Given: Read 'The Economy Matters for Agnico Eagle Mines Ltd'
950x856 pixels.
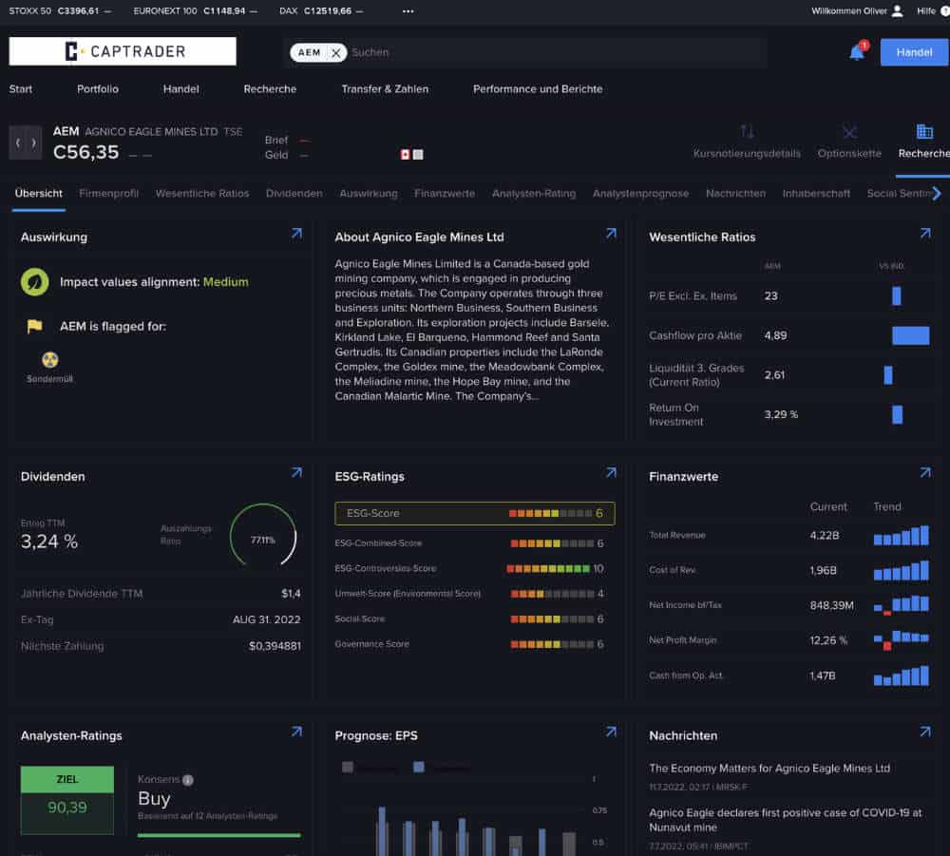Looking at the screenshot, I should 769,769.
